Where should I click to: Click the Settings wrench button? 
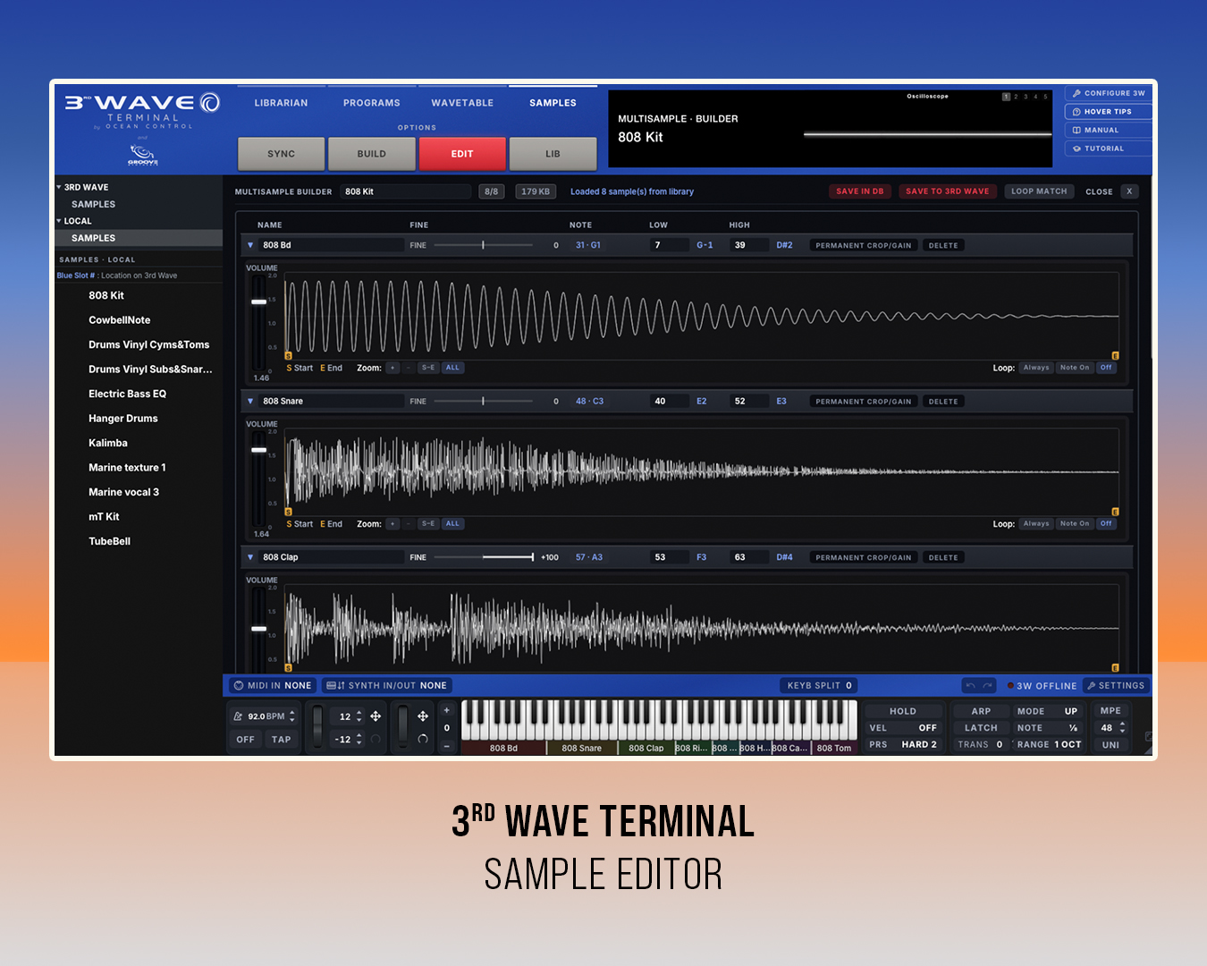click(1115, 686)
